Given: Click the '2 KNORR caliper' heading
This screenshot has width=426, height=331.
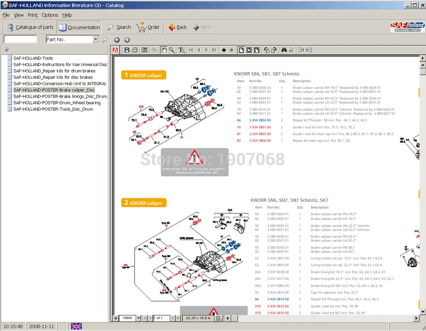Looking at the screenshot, I should tap(144, 203).
